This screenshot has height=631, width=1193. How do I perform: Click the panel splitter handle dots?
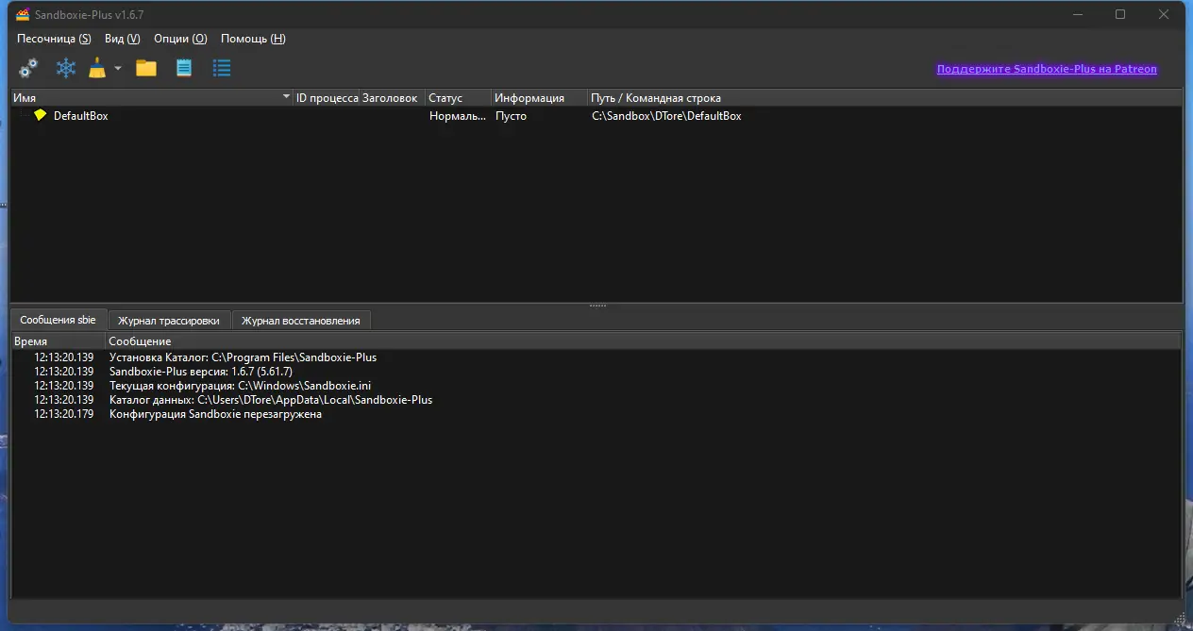click(x=597, y=306)
